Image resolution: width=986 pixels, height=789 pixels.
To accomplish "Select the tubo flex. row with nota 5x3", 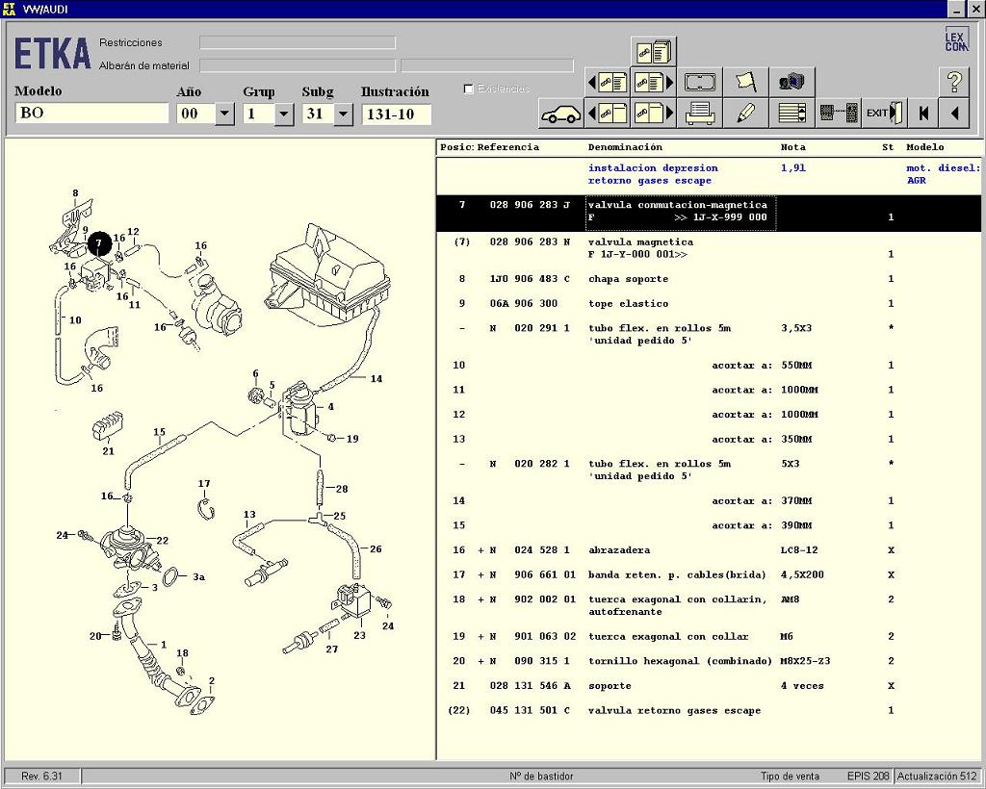I will [x=709, y=470].
